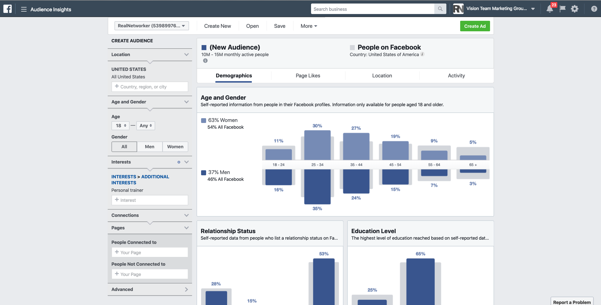Open the INTERESTS breadcrumb link

(124, 177)
